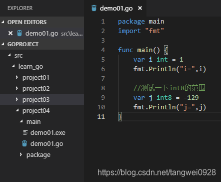Viewport: 221px width, 182px height.
Task: Click line number 9 in gutter
Action: pos(103,98)
